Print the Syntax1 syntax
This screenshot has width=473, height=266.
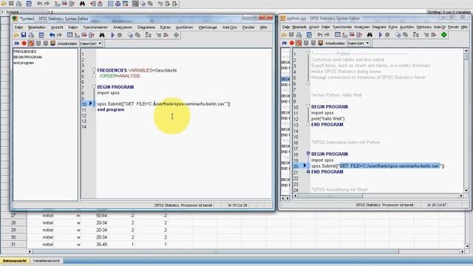pyautogui.click(x=31, y=35)
